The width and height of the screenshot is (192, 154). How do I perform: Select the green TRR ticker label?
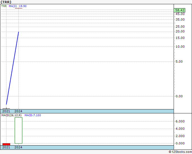tap(4, 6)
